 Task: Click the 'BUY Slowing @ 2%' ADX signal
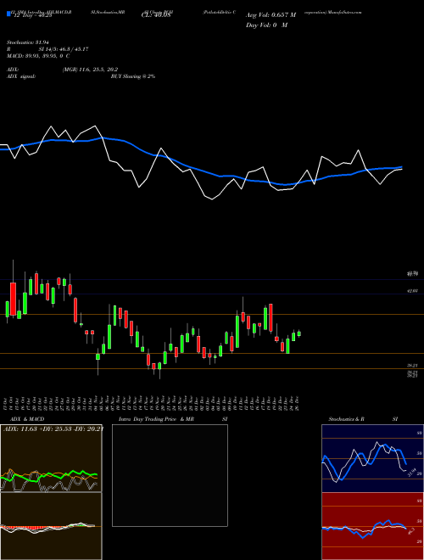(133, 76)
